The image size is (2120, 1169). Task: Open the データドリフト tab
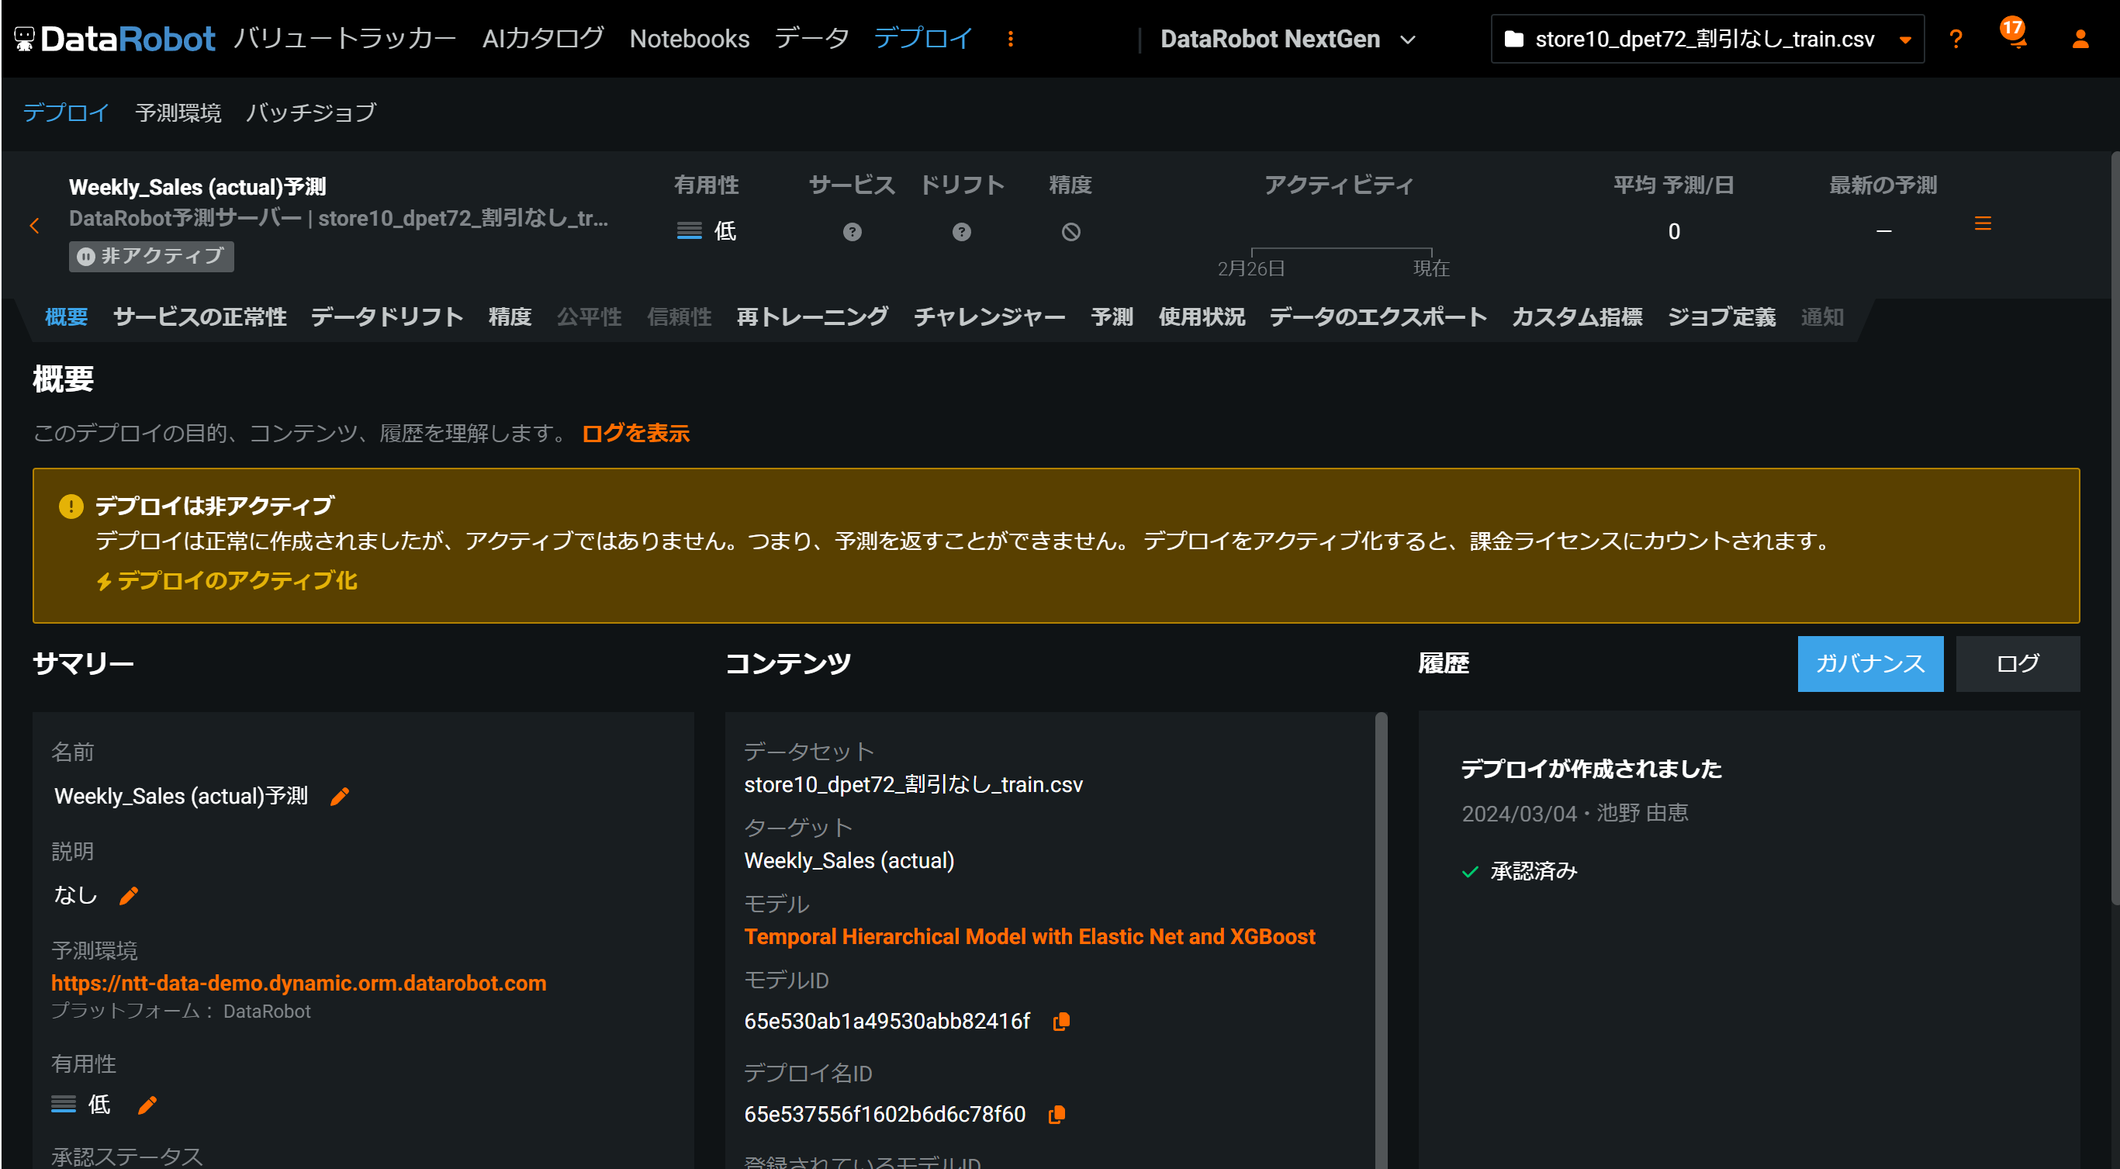click(386, 317)
